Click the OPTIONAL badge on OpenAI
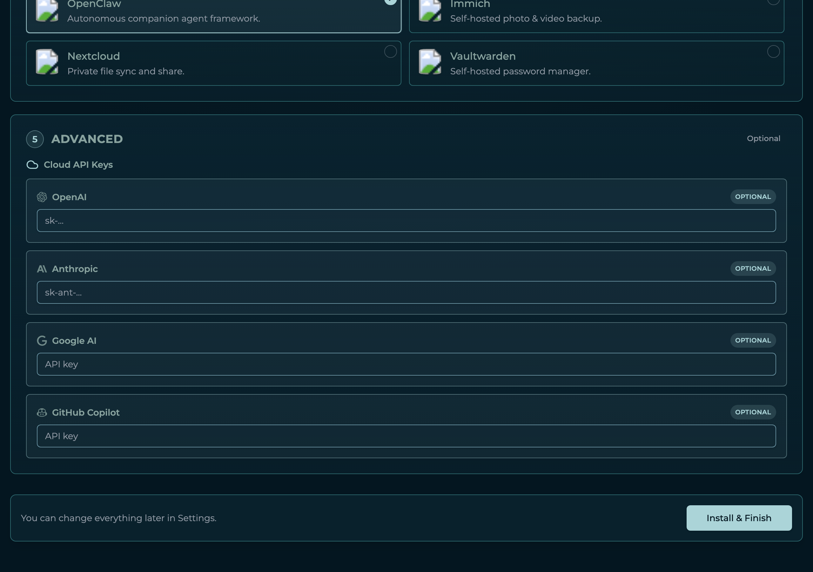The height and width of the screenshot is (572, 813). [x=753, y=197]
